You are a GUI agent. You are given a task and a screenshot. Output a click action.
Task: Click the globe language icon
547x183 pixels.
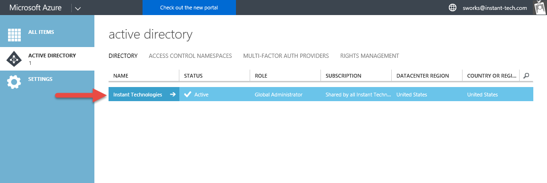[x=453, y=8]
